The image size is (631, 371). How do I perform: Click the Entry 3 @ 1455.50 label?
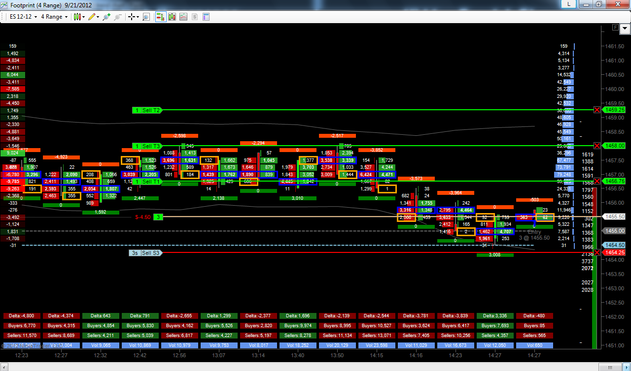click(534, 235)
